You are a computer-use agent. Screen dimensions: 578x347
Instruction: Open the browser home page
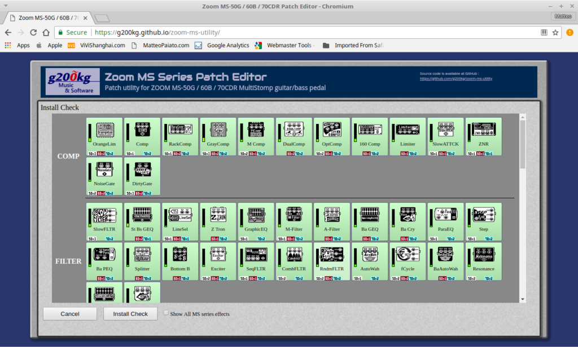46,32
